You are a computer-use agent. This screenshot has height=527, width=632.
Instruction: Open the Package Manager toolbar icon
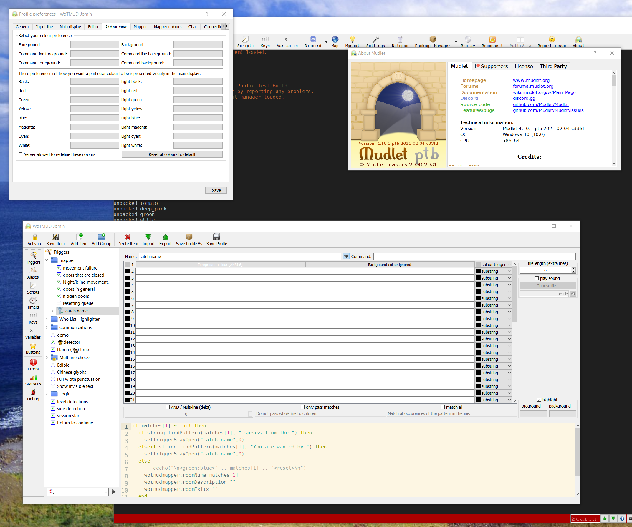pyautogui.click(x=432, y=39)
